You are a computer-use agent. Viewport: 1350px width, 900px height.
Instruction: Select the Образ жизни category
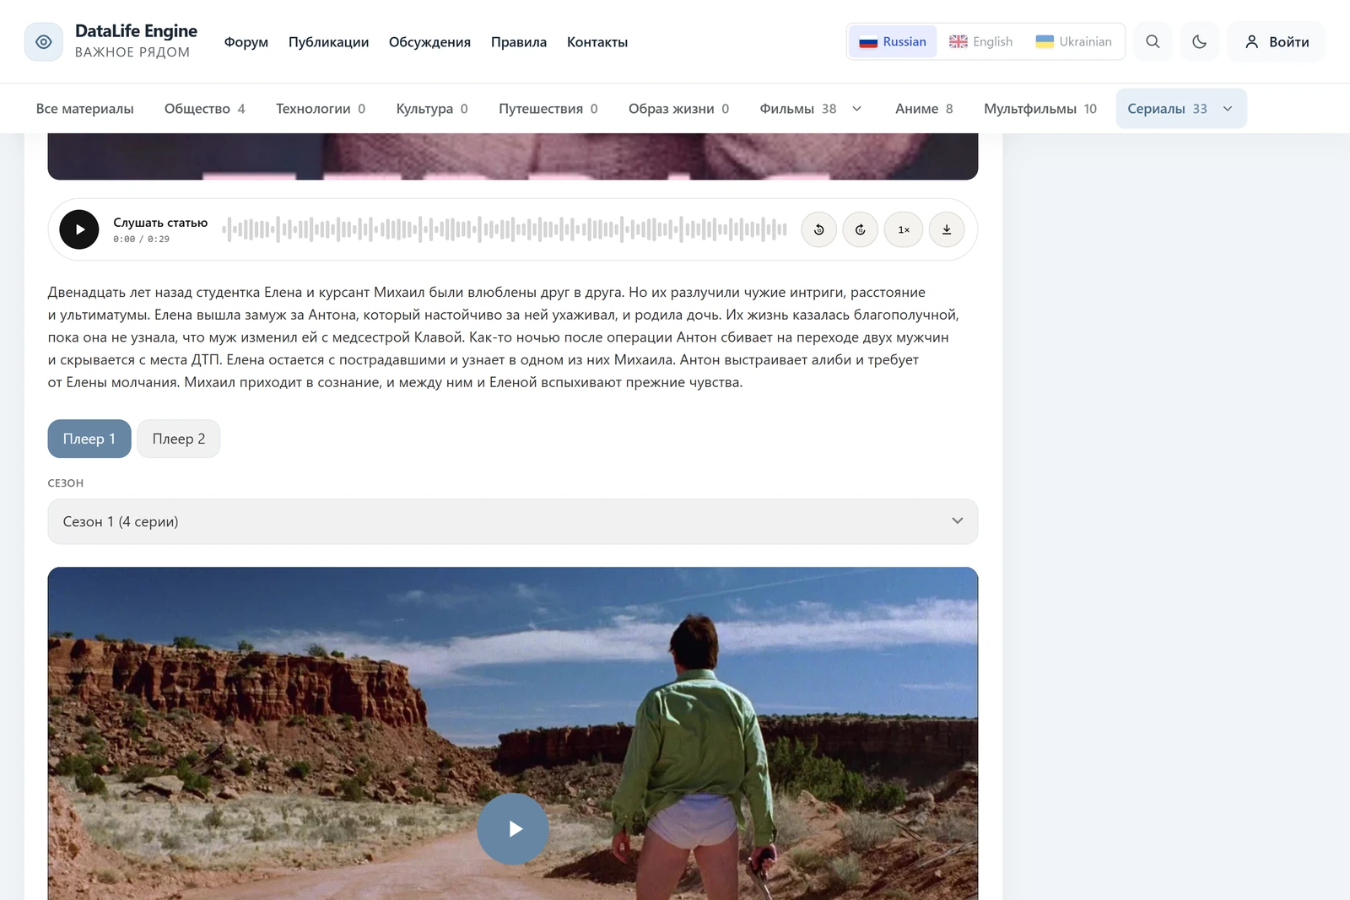(679, 109)
